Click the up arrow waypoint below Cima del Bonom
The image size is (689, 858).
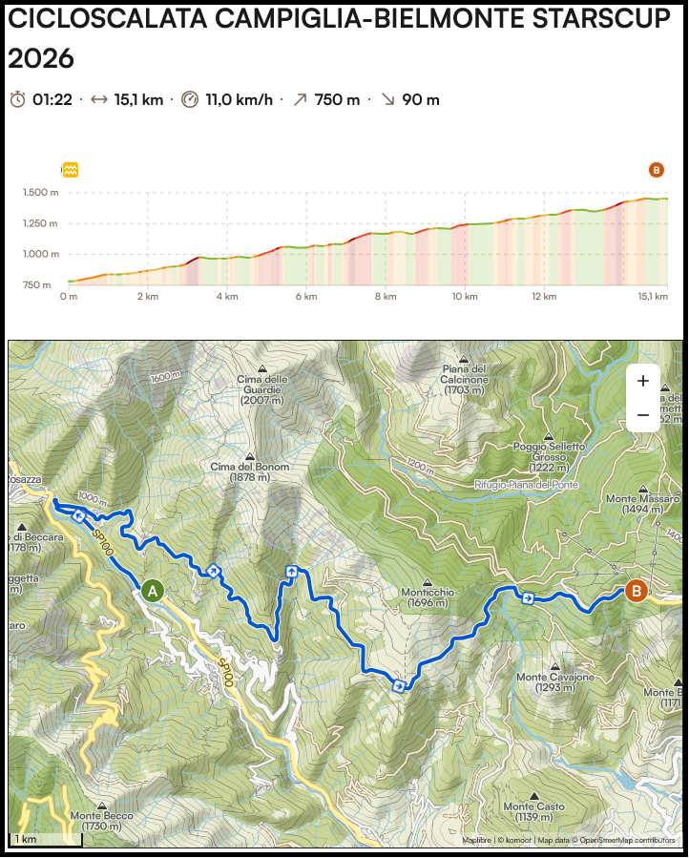[x=291, y=572]
